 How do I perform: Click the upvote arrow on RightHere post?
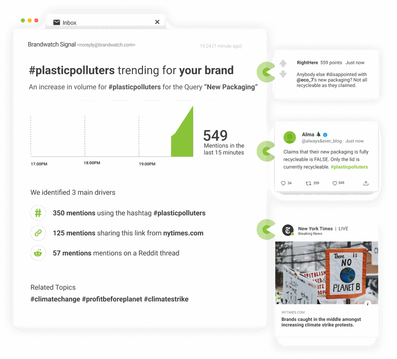point(283,63)
